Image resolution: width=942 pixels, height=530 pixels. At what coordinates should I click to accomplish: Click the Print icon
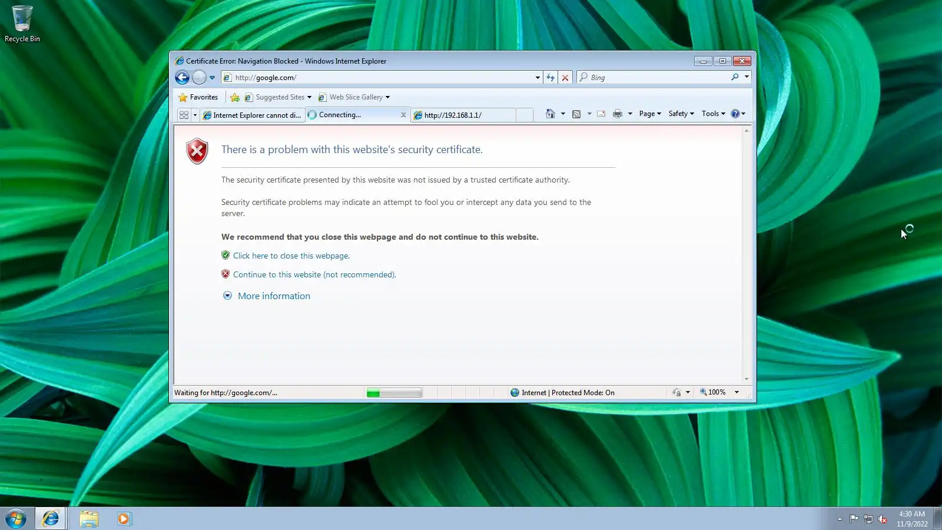617,114
